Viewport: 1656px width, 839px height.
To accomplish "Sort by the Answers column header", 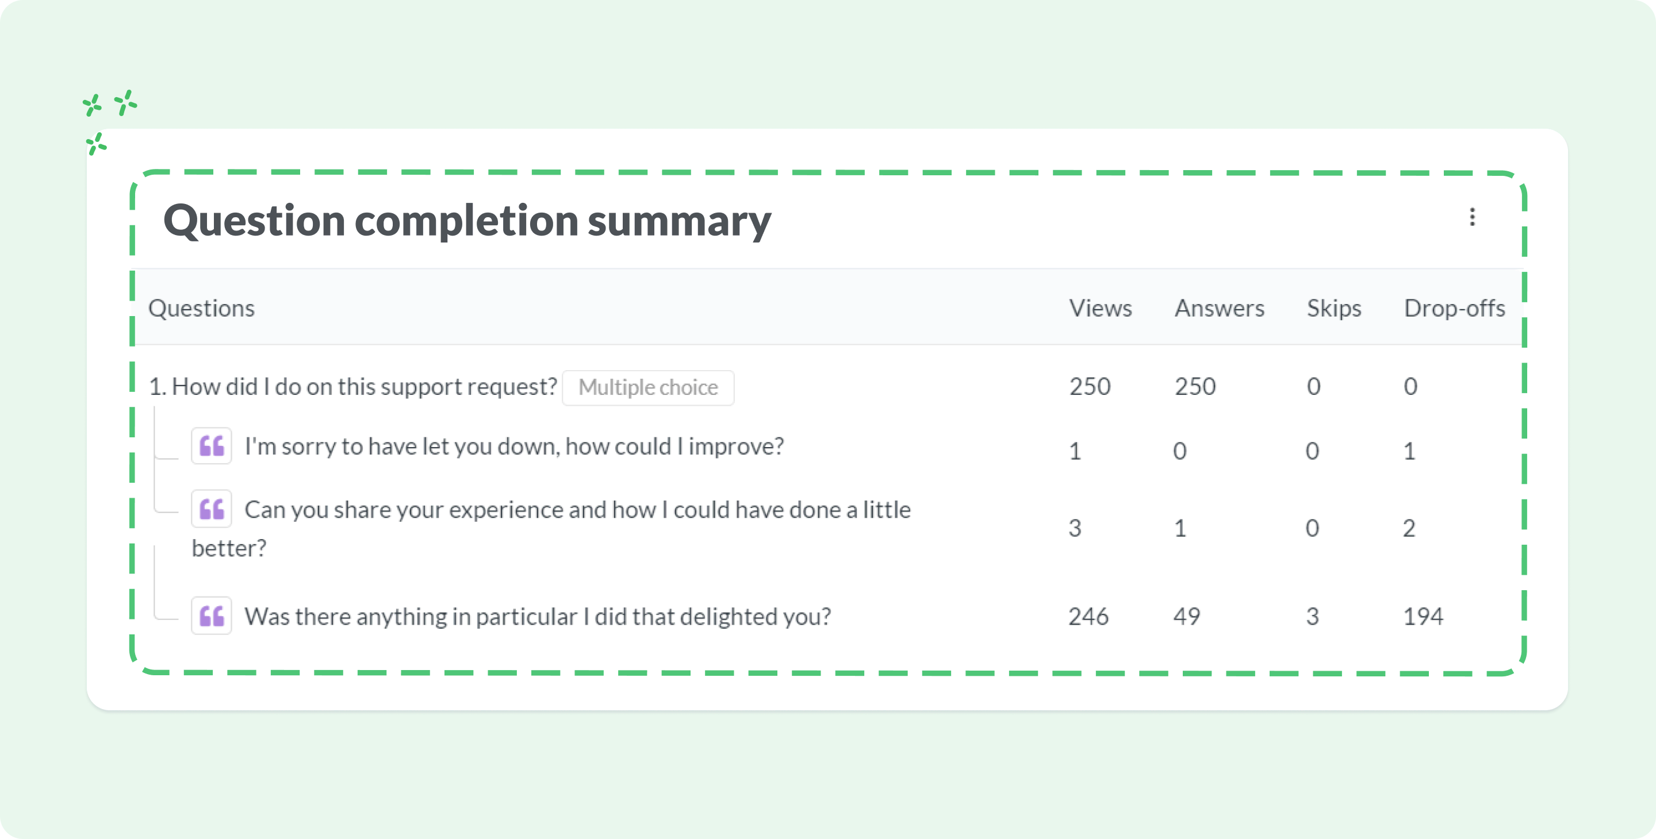I will click(1219, 309).
